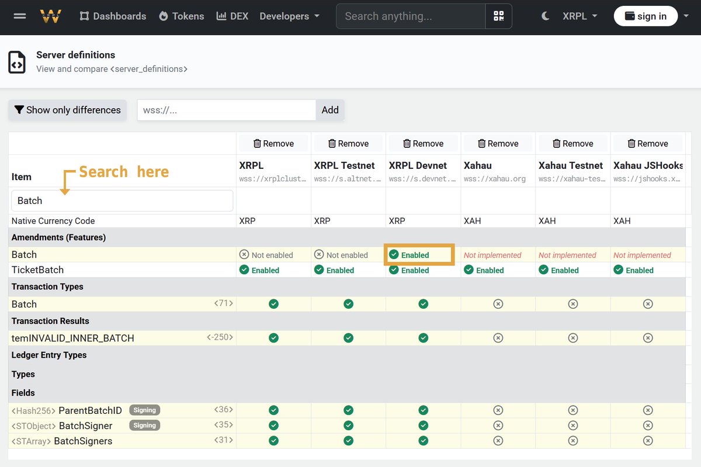Open the dropdown arrow beside sign in
This screenshot has height=467, width=701.
(686, 16)
